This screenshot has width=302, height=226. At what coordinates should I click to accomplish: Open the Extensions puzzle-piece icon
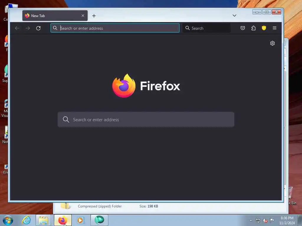point(253,28)
